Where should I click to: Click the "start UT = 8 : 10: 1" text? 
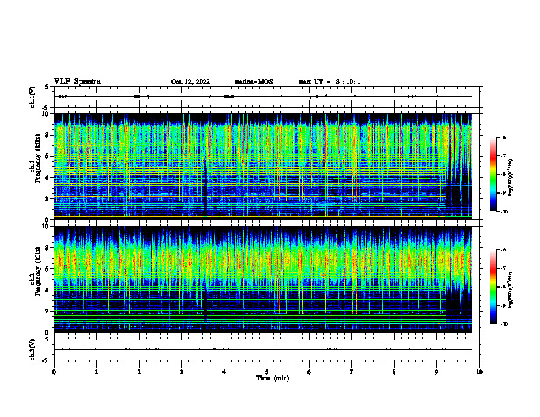[329, 82]
